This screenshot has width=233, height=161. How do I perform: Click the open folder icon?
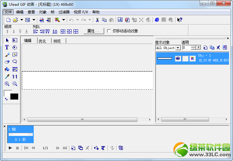(x=15, y=20)
